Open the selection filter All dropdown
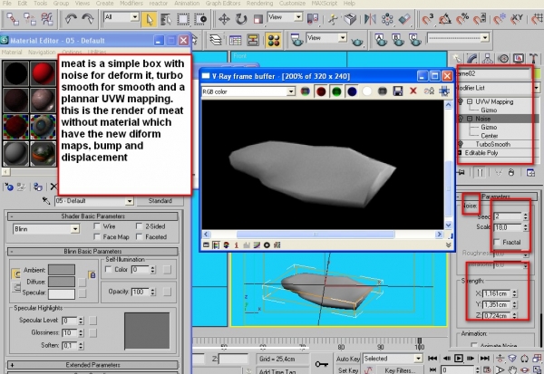This screenshot has width=544, height=374. [134, 16]
